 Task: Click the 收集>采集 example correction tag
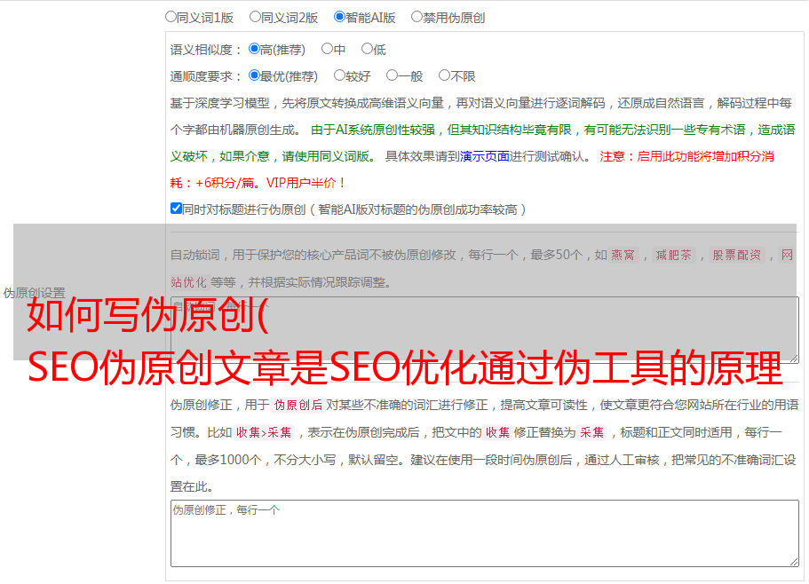coord(264,433)
